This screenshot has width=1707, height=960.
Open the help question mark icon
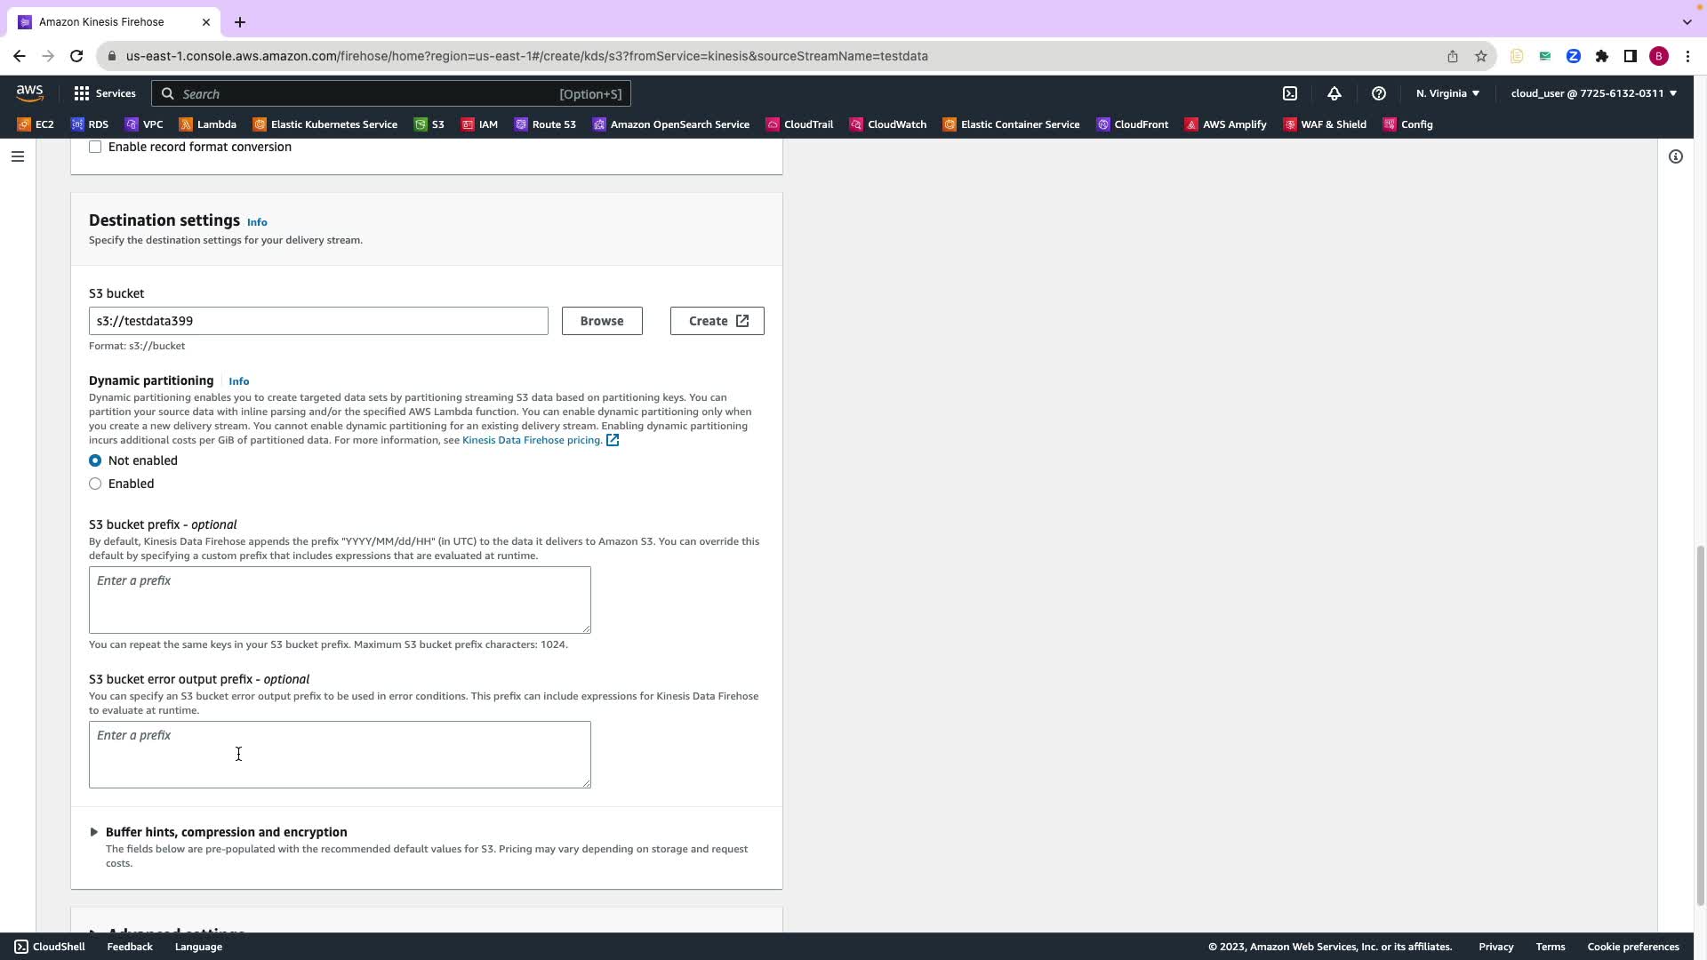click(x=1379, y=93)
